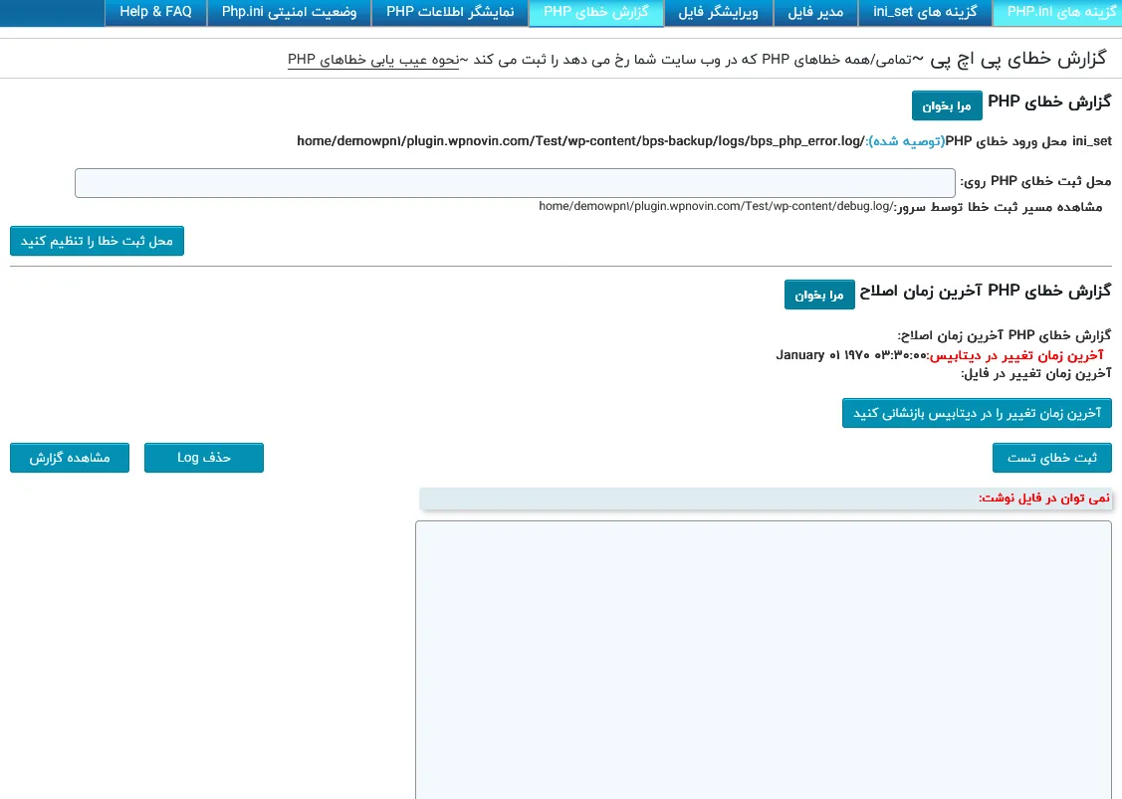Select the wp-content/debug.log server path text
1122x799 pixels.
[716, 207]
